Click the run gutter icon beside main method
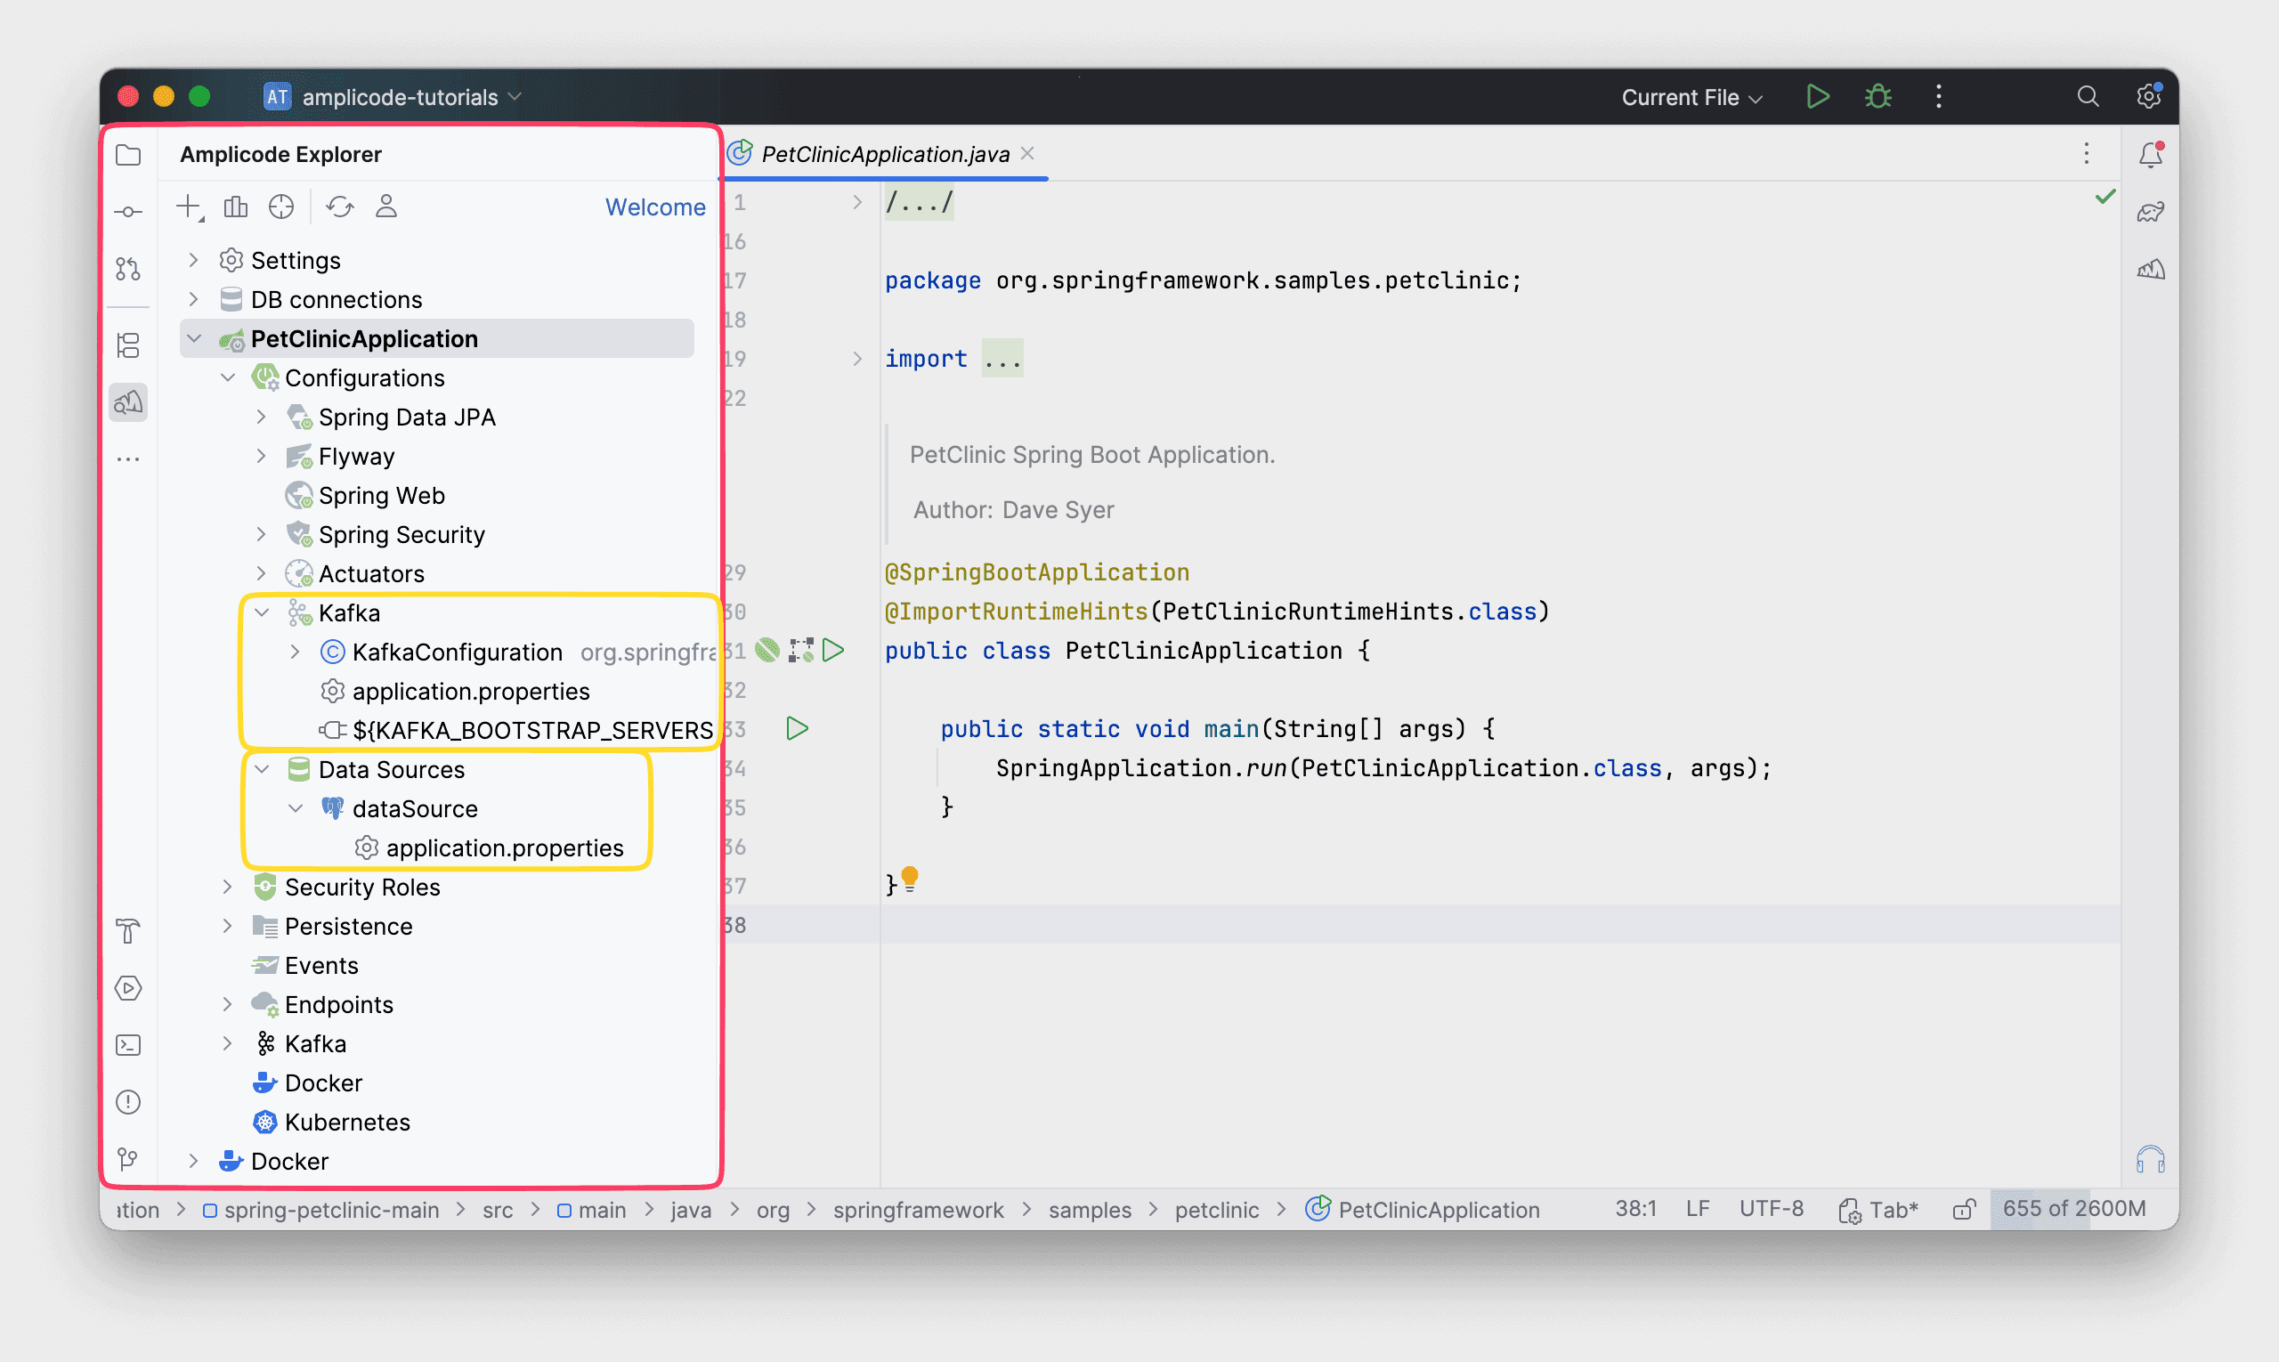 (798, 729)
